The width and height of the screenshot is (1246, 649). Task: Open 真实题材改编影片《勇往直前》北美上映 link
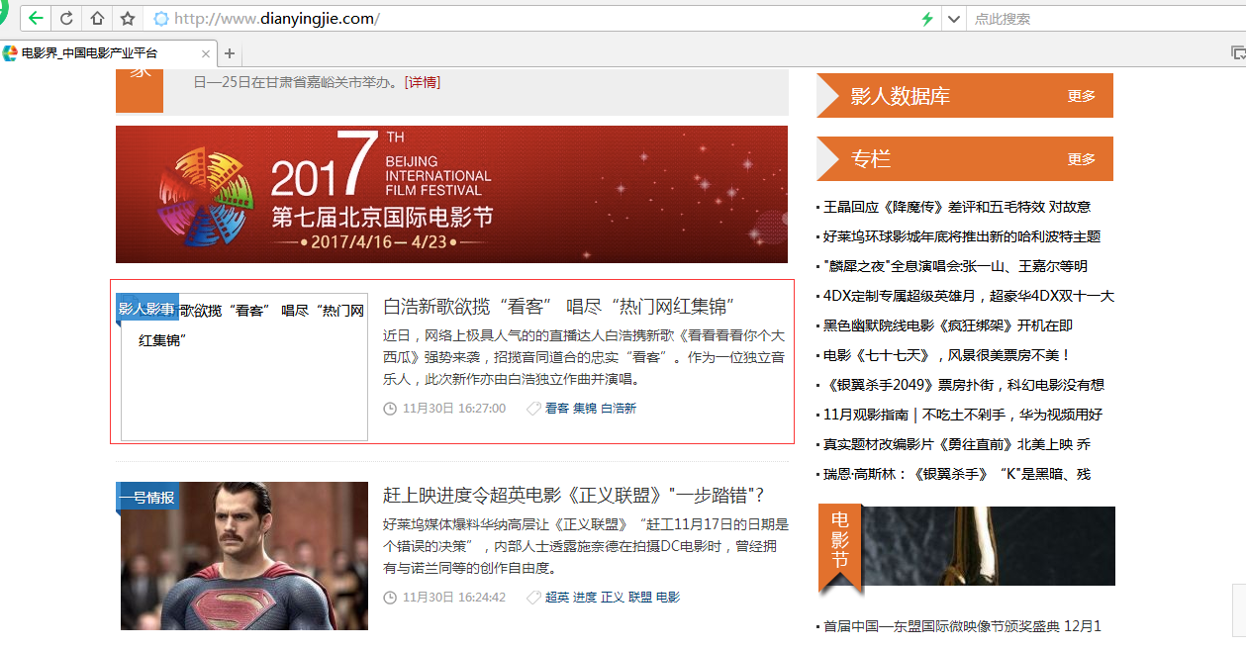click(x=957, y=444)
